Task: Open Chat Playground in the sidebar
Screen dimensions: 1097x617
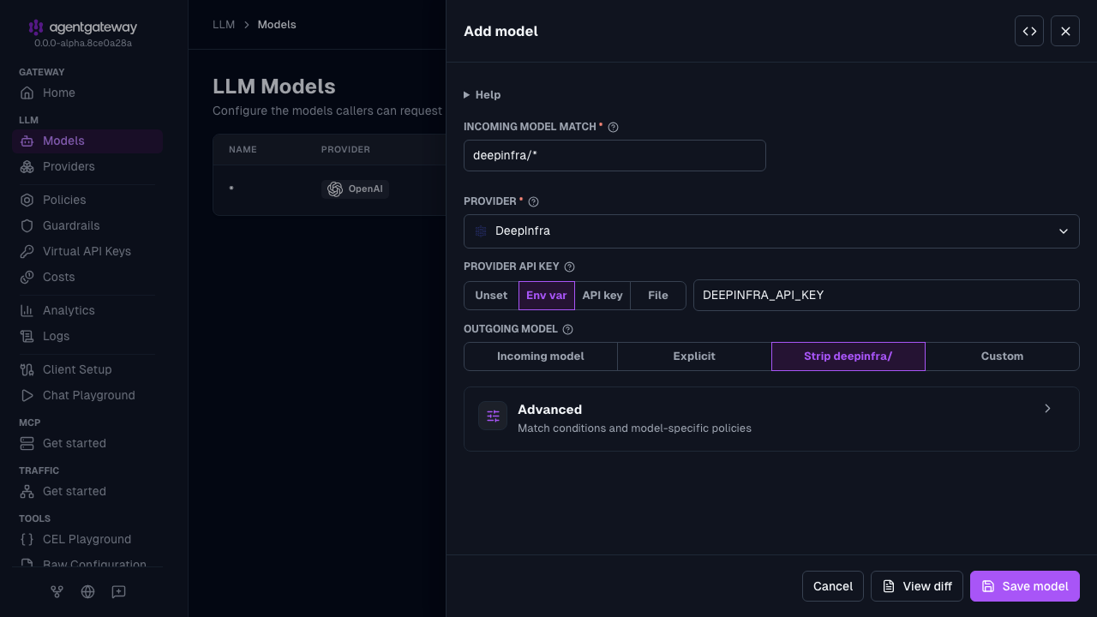Action: tap(87, 395)
